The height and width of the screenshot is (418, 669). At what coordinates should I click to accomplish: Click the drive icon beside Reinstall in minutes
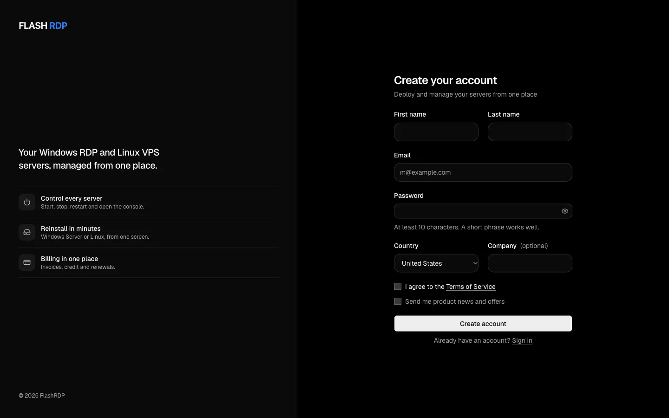tap(27, 232)
